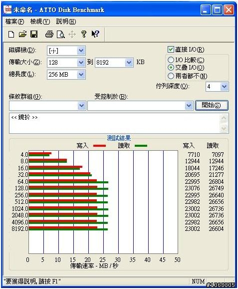238x289 pixels.
Task: Click the green 讀取 legend swatch
Action: (x=141, y=146)
